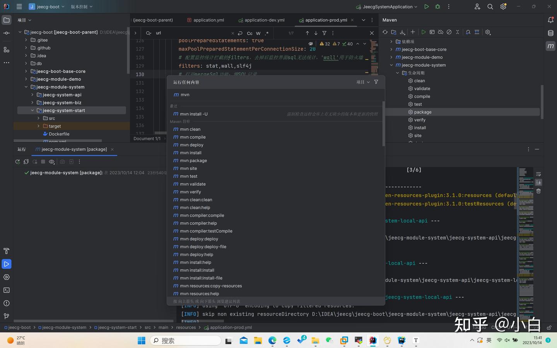The width and height of the screenshot is (557, 348).
Task: Toggle Maven offline mode icon
Action: click(x=441, y=32)
